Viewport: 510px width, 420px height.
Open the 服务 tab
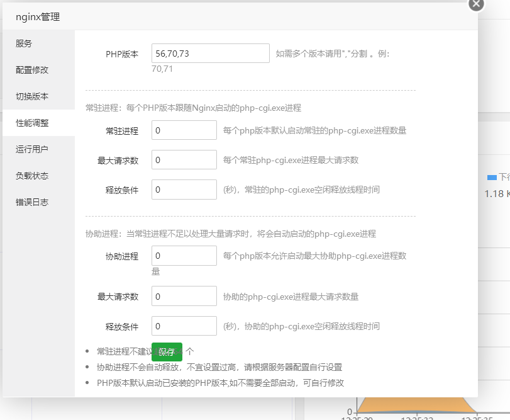(39, 43)
